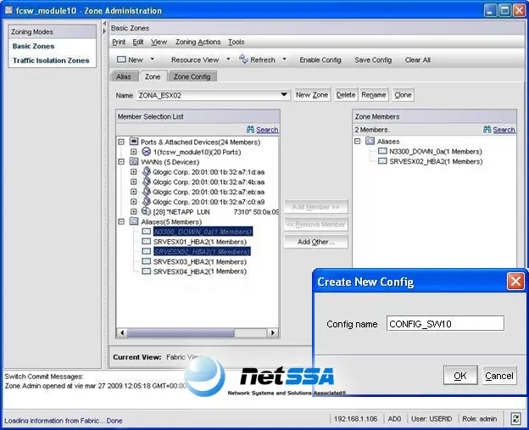Image resolution: width=529 pixels, height=430 pixels.
Task: Switch to the Zone Config tab
Action: coord(192,76)
